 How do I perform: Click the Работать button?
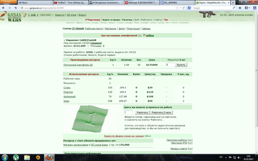(x=142, y=113)
